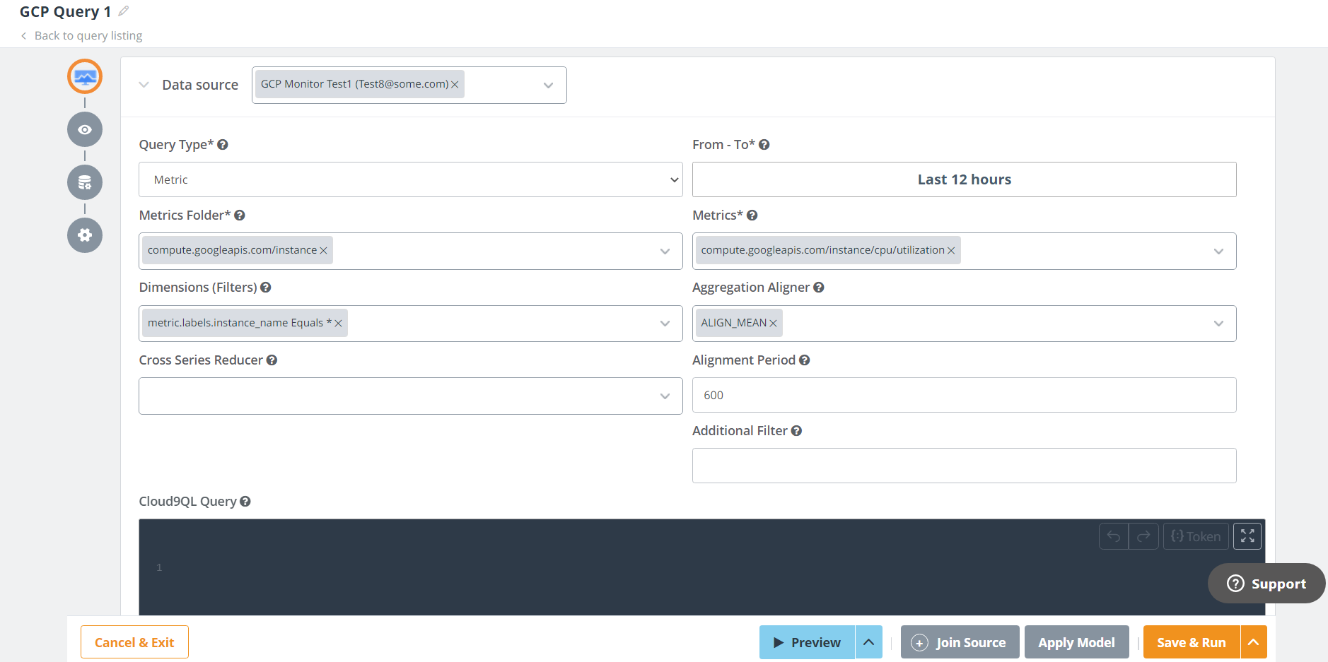Open the Query Type dropdown
The image size is (1328, 662).
pos(410,179)
